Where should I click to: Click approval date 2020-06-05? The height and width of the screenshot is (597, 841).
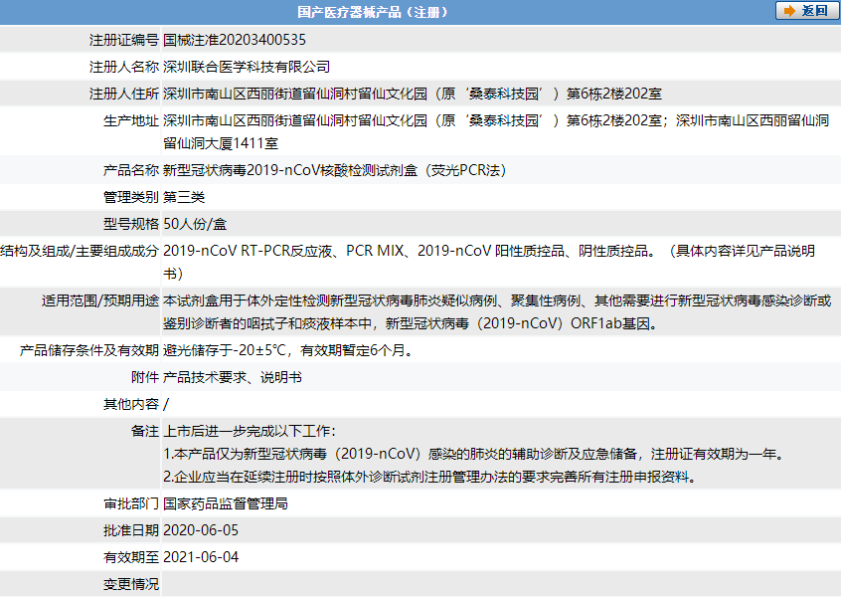click(201, 530)
